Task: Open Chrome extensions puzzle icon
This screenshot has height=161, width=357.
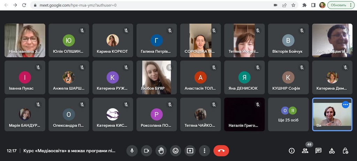Action: pos(304,5)
